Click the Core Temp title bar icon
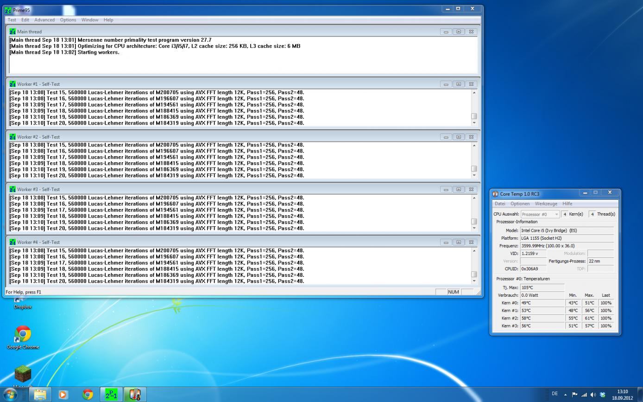This screenshot has width=643, height=402. click(x=496, y=194)
